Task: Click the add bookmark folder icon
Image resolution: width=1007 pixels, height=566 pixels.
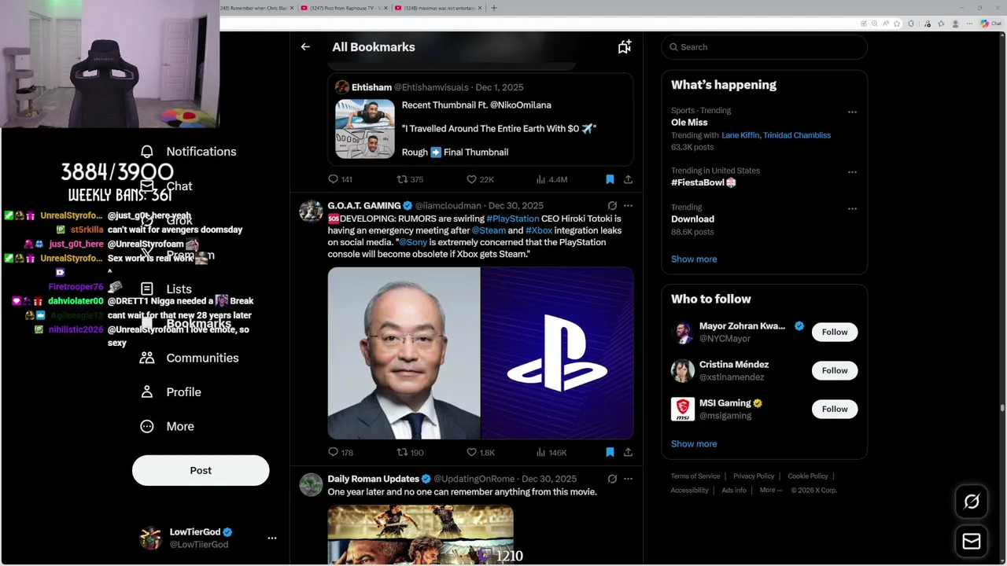Action: [624, 47]
